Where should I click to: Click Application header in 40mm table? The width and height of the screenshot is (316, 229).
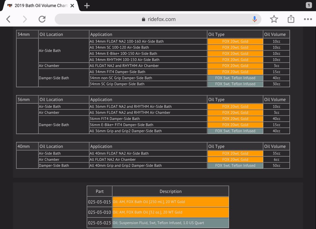101,147
